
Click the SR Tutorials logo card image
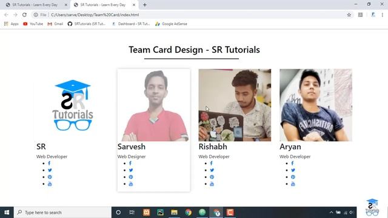(73, 105)
